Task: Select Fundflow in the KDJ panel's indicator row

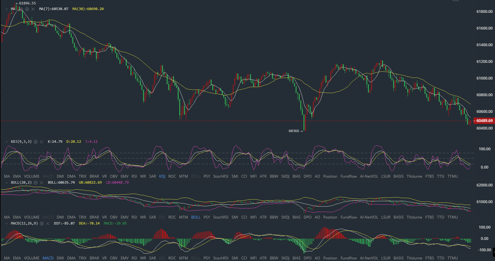Action: pos(349,176)
